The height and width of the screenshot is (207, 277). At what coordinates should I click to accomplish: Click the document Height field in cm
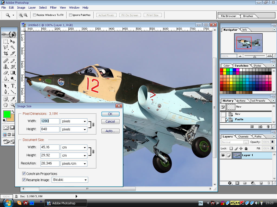pos(50,156)
